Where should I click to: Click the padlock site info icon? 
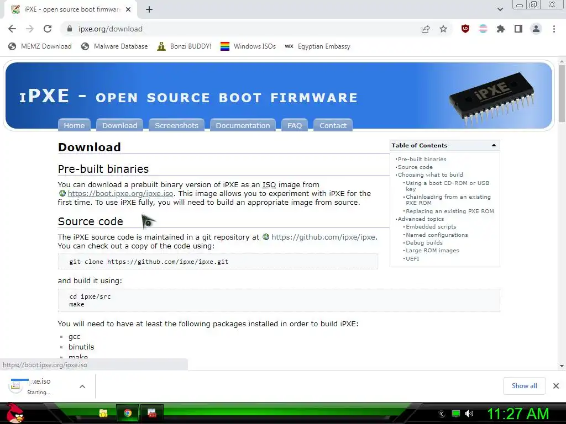pyautogui.click(x=70, y=29)
